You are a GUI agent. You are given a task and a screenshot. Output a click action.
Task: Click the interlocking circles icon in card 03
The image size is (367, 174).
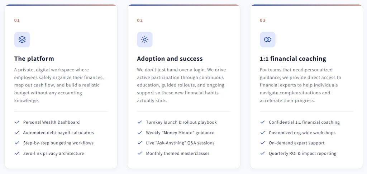coord(267,39)
